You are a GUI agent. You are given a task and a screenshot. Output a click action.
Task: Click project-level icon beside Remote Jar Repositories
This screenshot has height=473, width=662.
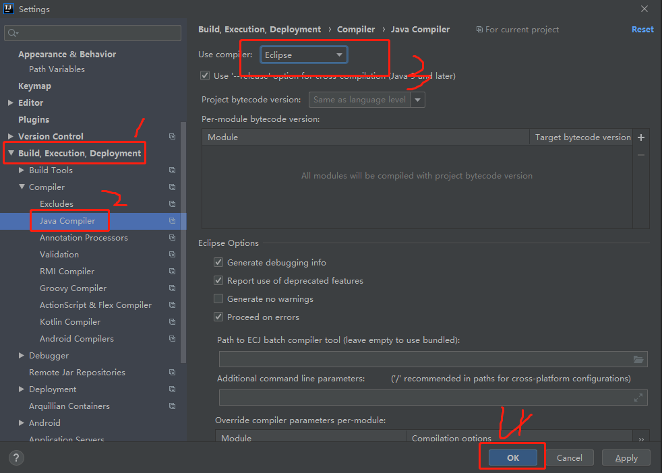tap(173, 373)
